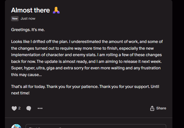The image size is (184, 128).
Task: Click the like count number "2"
Action: pos(19,108)
